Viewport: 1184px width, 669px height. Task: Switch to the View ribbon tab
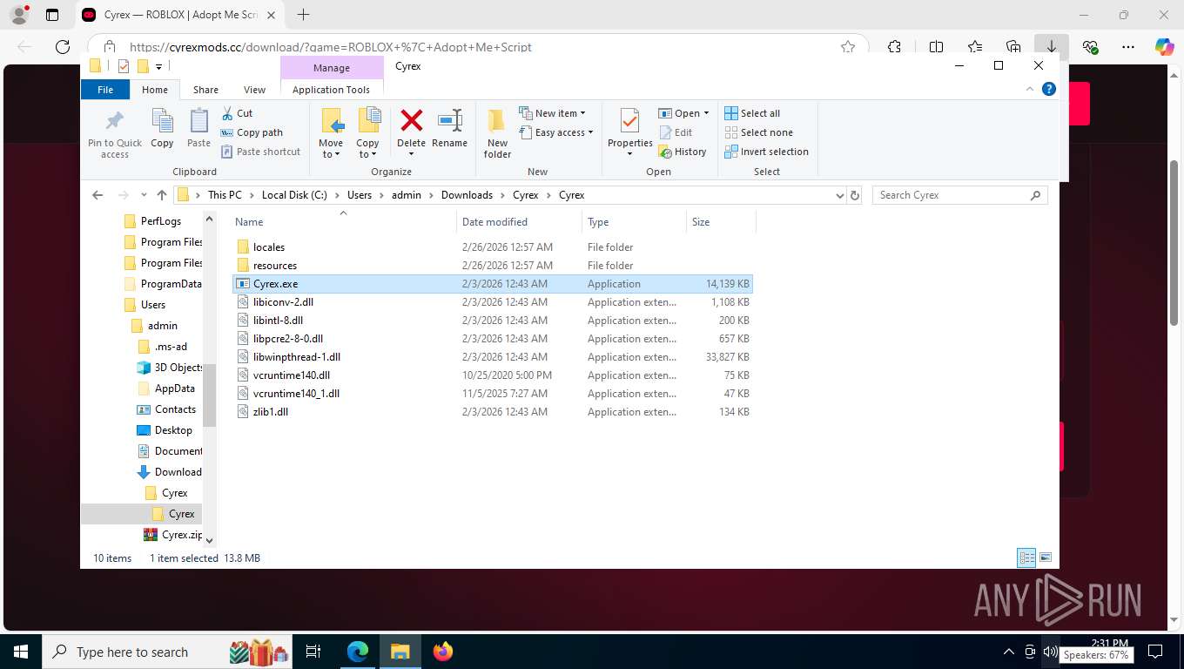(x=254, y=90)
